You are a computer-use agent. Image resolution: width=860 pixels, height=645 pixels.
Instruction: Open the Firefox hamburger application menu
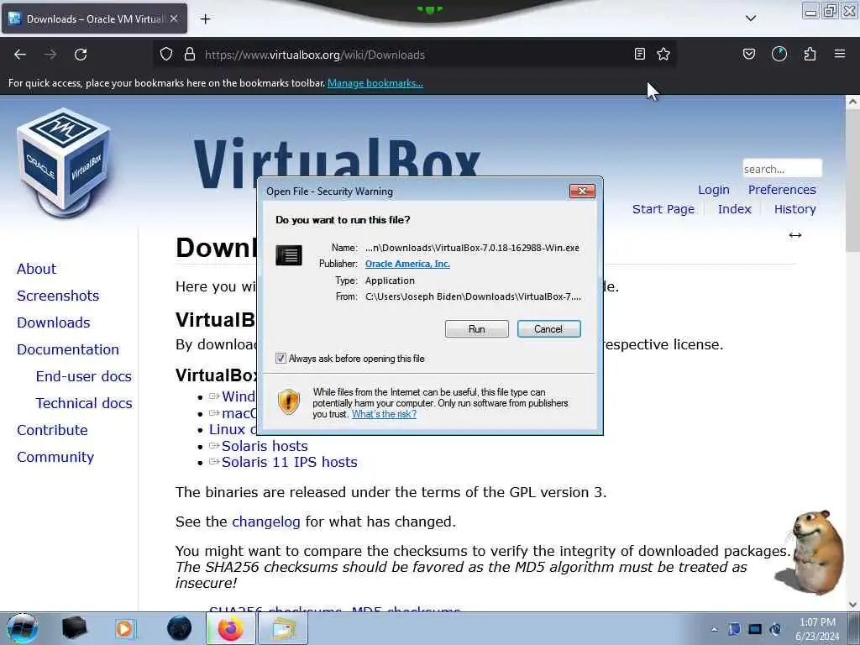pos(840,54)
